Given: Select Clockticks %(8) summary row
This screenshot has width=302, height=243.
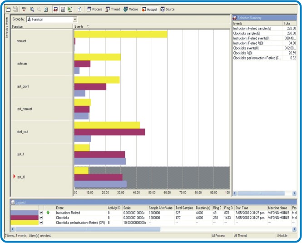Looking at the screenshot, I should 264,53.
